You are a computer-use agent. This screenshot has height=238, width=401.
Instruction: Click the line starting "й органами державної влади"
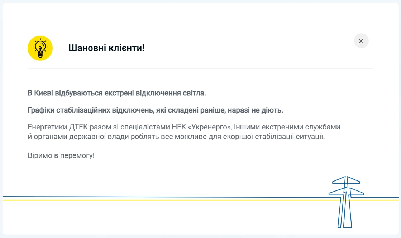pyautogui.click(x=176, y=137)
